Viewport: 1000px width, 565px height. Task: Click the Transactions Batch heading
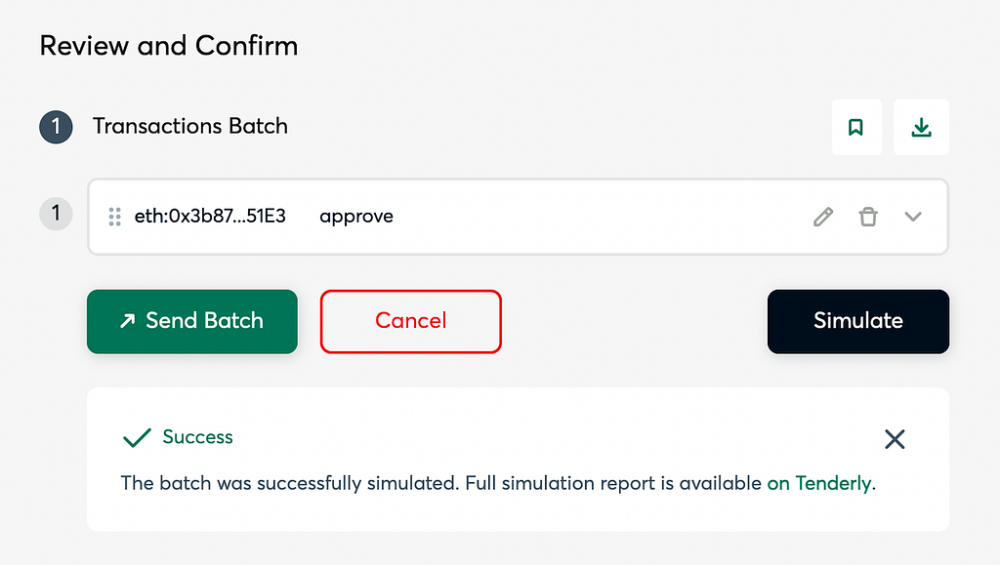(190, 126)
